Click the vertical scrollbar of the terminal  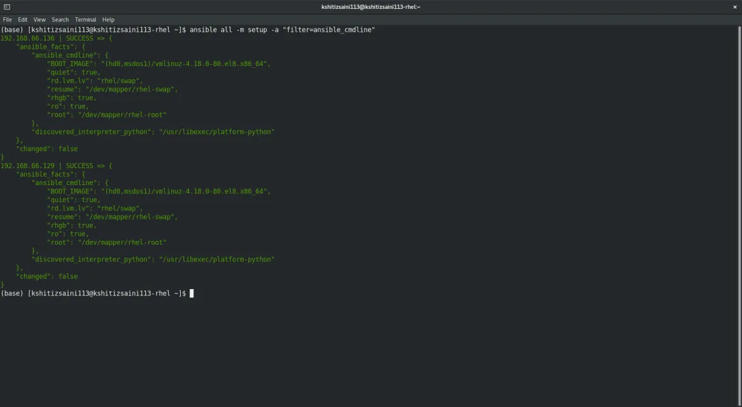pyautogui.click(x=739, y=216)
